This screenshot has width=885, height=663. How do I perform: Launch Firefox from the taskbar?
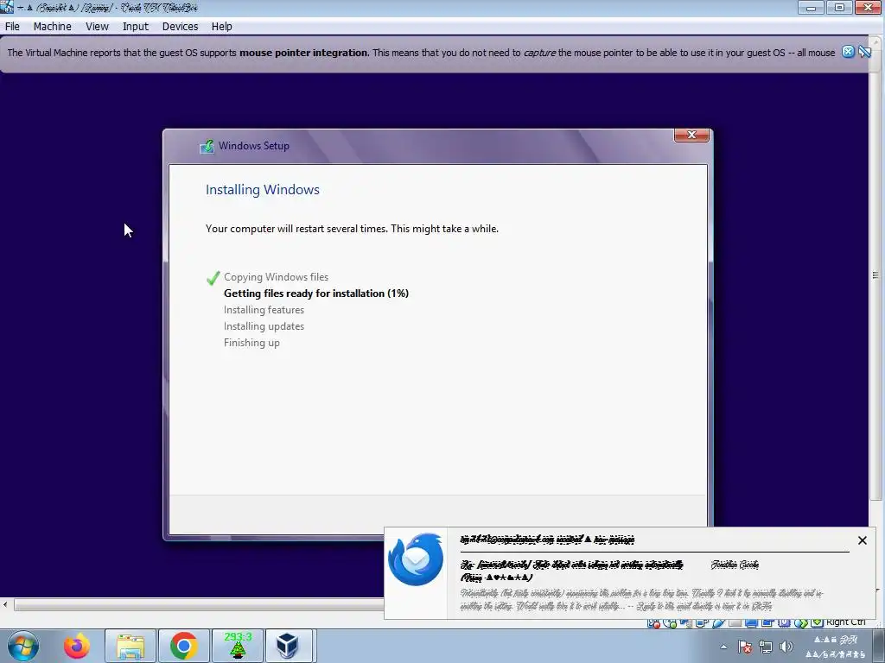coord(77,646)
